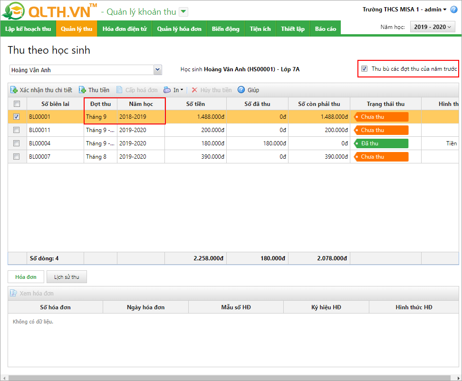462x381 pixels.
Task: Click the Xác nhận thu chi tiết icon
Action: pos(14,90)
